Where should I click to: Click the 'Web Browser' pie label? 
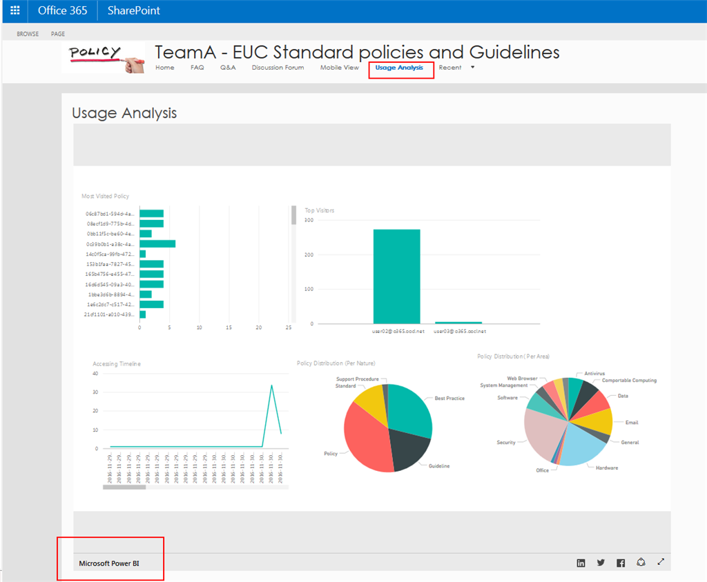click(522, 379)
